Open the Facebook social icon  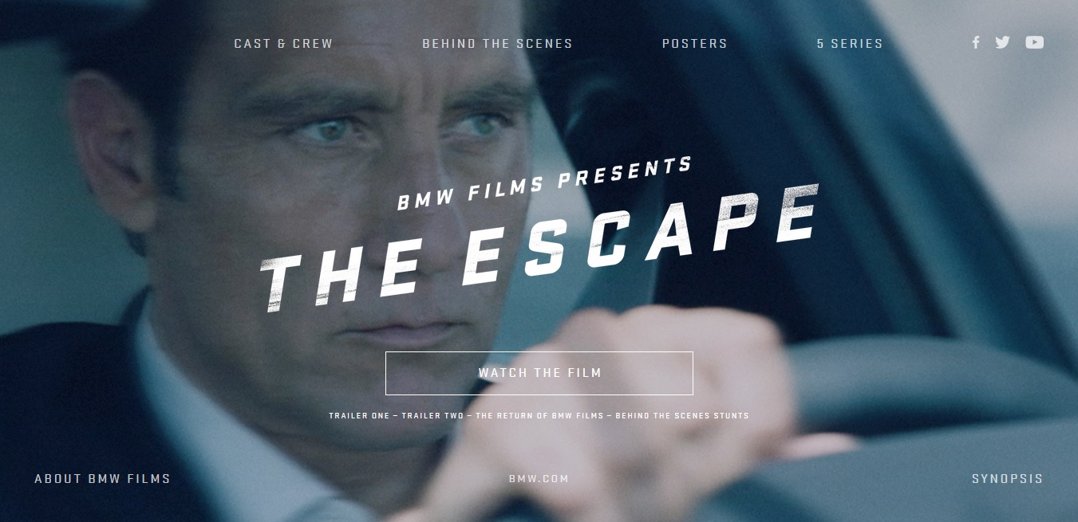point(975,43)
